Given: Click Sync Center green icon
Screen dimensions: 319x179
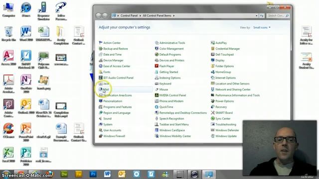Looking at the screenshot, I should pyautogui.click(x=213, y=118).
